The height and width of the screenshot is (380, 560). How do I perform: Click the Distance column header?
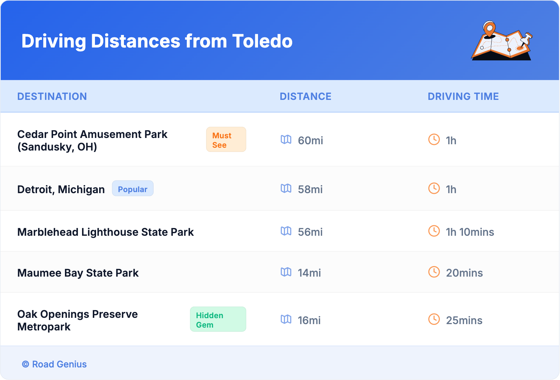(305, 96)
